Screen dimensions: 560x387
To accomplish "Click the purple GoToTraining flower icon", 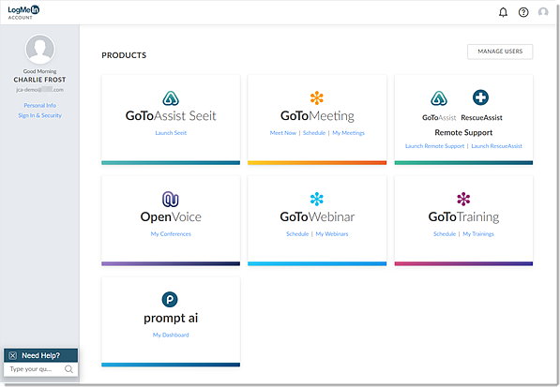I will coord(463,199).
